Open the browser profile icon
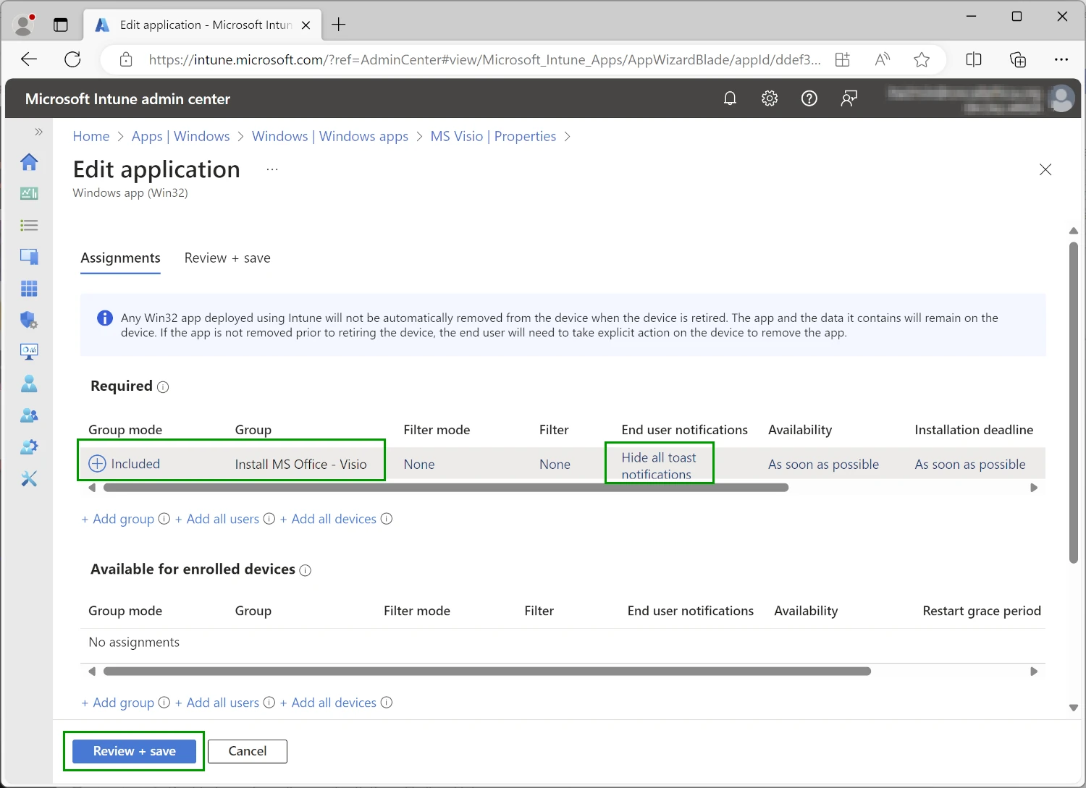Image resolution: width=1086 pixels, height=788 pixels. 24,25
